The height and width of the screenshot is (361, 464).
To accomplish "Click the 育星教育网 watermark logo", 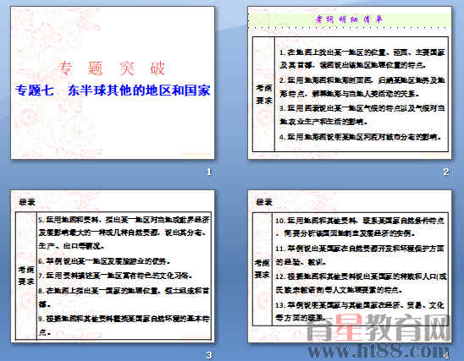I will point(378,328).
